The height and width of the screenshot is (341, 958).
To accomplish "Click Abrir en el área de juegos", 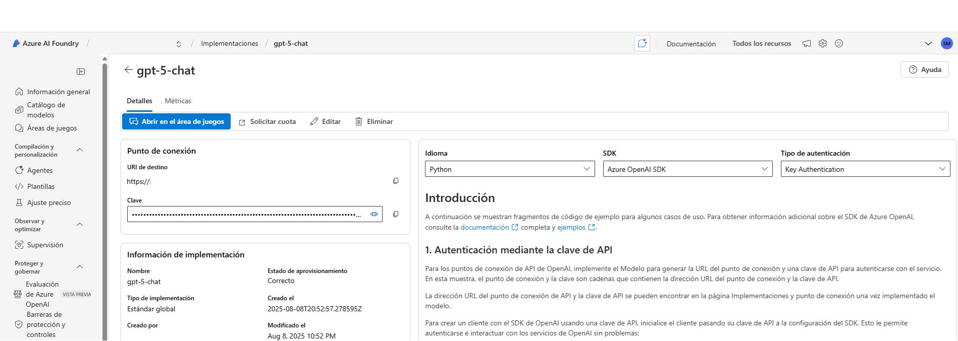I will 176,121.
